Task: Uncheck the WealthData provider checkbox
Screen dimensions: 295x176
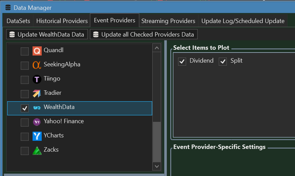Action: 25,108
